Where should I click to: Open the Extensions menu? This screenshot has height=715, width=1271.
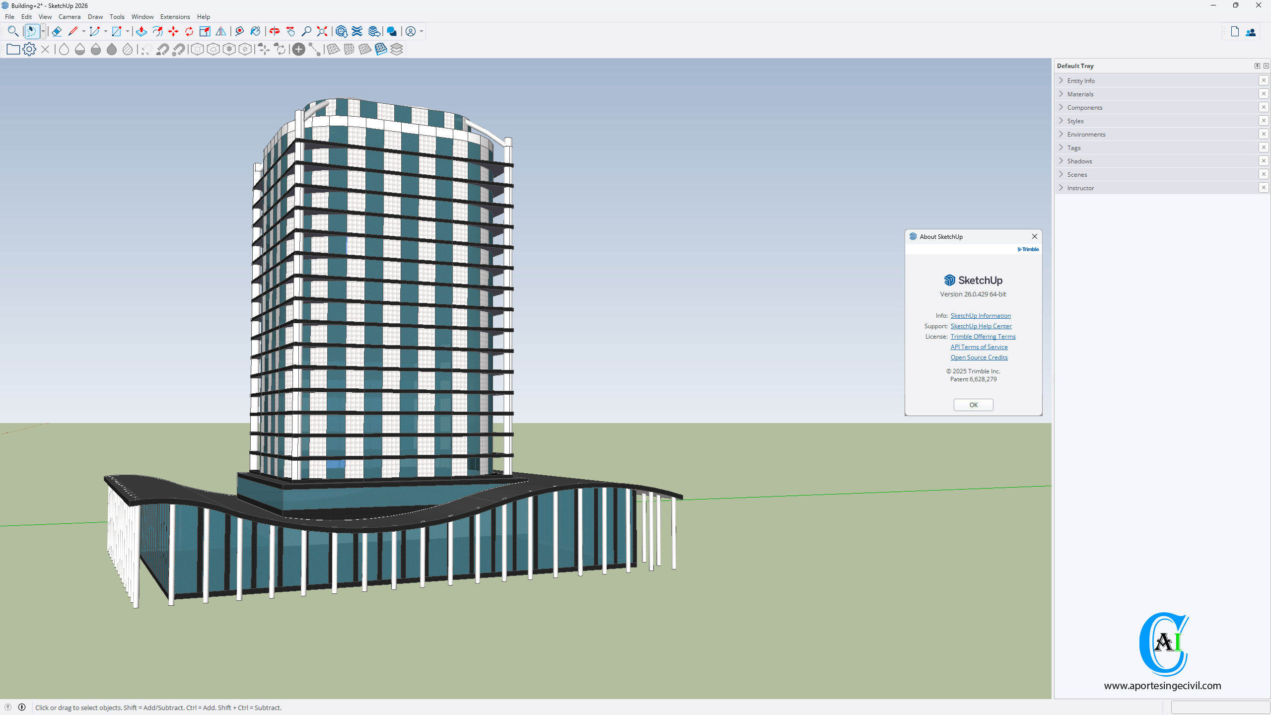(x=175, y=16)
